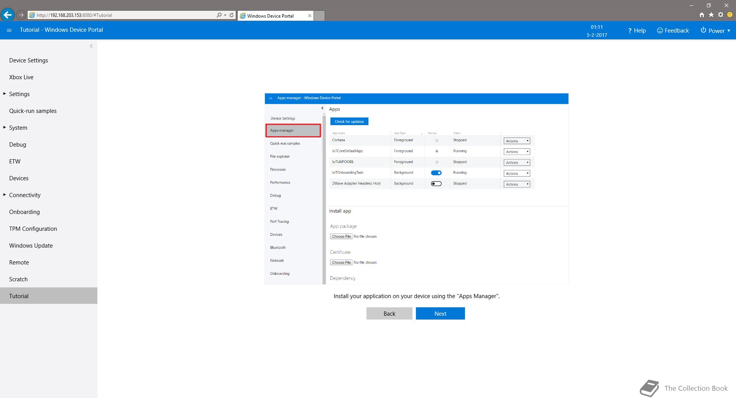Open browser tools gear icon
This screenshot has width=736, height=398.
(721, 15)
